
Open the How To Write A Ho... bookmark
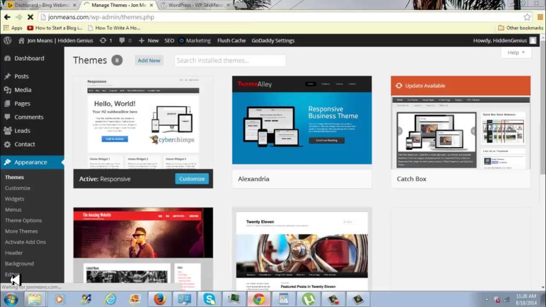click(x=114, y=28)
